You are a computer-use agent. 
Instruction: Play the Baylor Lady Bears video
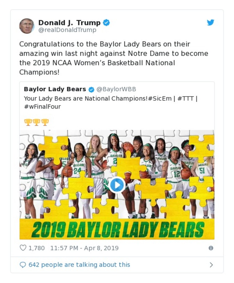[x=117, y=185]
